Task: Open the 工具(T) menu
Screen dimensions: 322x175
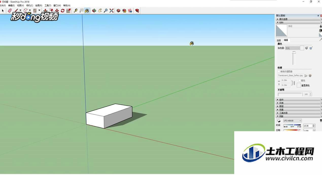Action: (48, 5)
